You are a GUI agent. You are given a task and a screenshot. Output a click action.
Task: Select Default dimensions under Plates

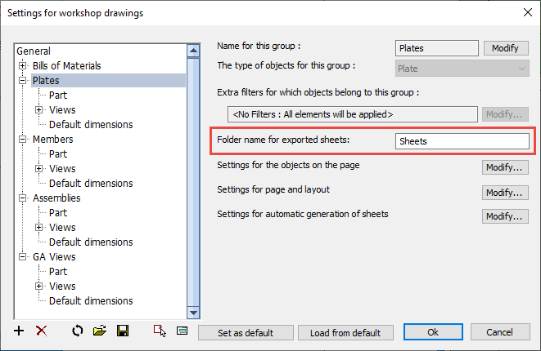click(90, 125)
